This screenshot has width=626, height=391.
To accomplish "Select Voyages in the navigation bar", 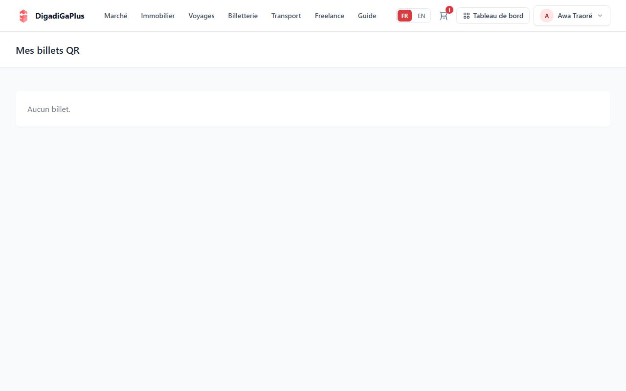I will pos(201,16).
